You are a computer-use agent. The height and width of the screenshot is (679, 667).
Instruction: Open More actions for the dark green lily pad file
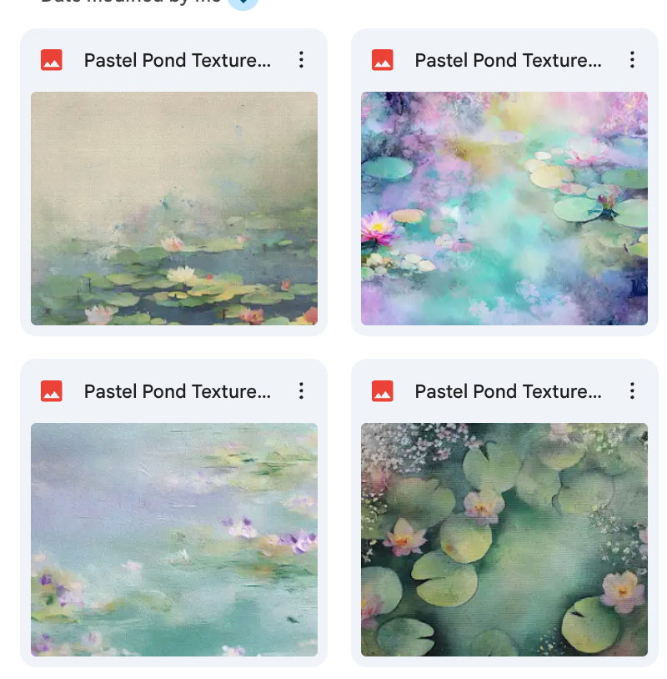[632, 391]
